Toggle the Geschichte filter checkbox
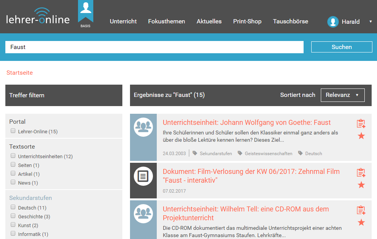 pyautogui.click(x=13, y=216)
